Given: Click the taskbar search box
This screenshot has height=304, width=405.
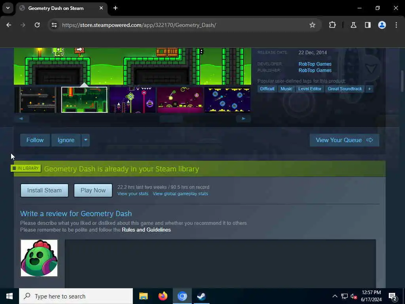Looking at the screenshot, I should tap(76, 296).
